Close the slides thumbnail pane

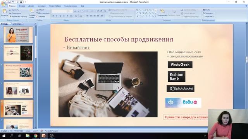point(35,24)
